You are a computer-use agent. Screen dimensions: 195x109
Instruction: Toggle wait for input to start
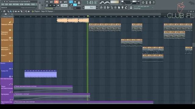pos(51,2)
